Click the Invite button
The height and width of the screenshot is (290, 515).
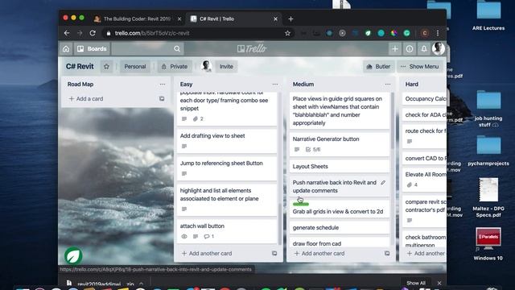(226, 66)
